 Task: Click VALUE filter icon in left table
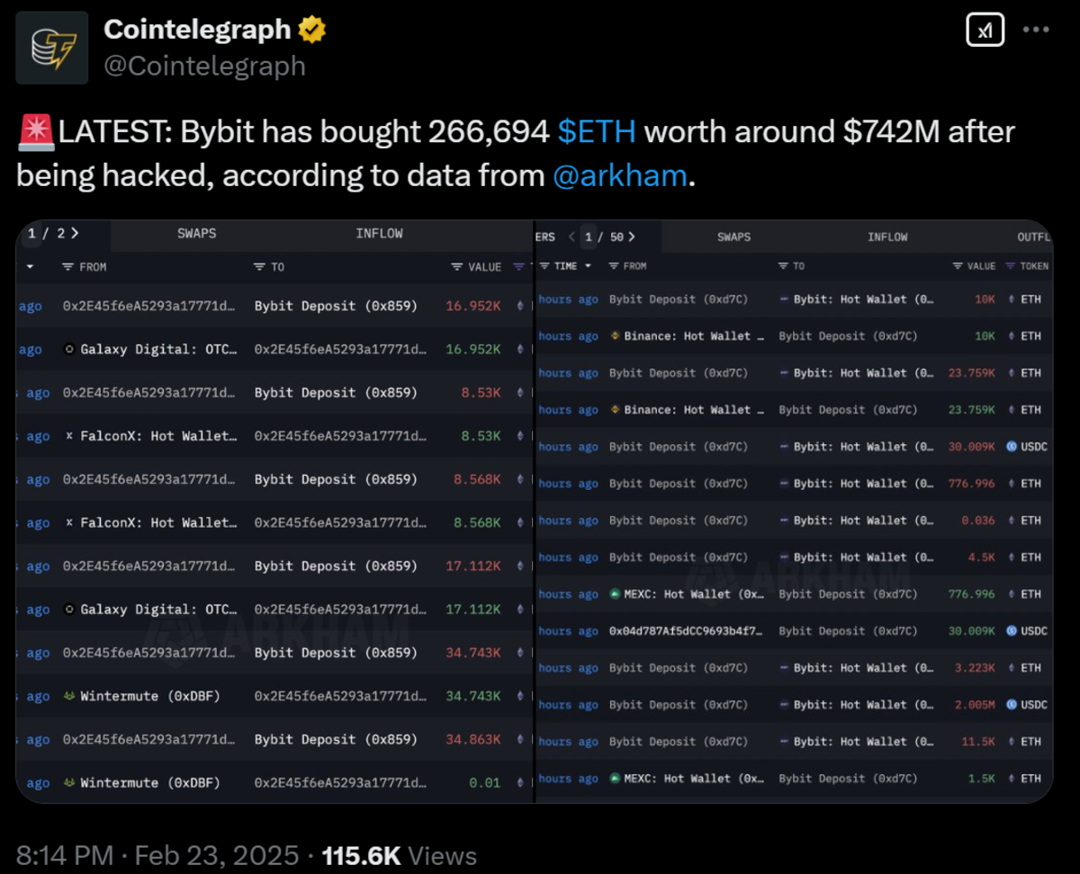click(456, 267)
